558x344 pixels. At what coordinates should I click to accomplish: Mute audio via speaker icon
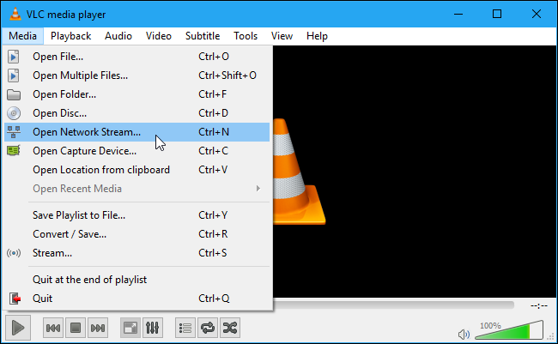[464, 334]
